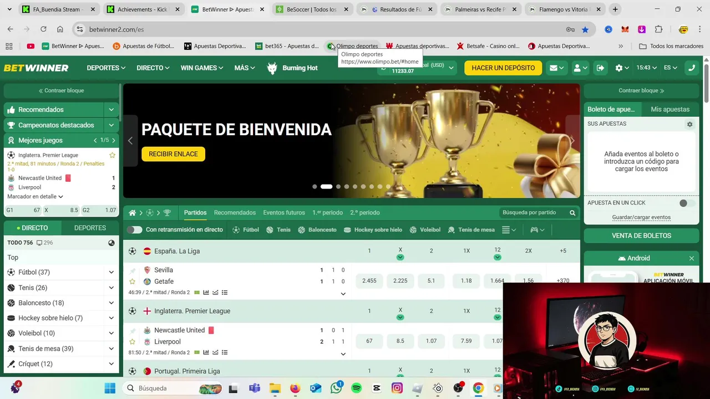Open the bet slip settings gear

coord(689,124)
